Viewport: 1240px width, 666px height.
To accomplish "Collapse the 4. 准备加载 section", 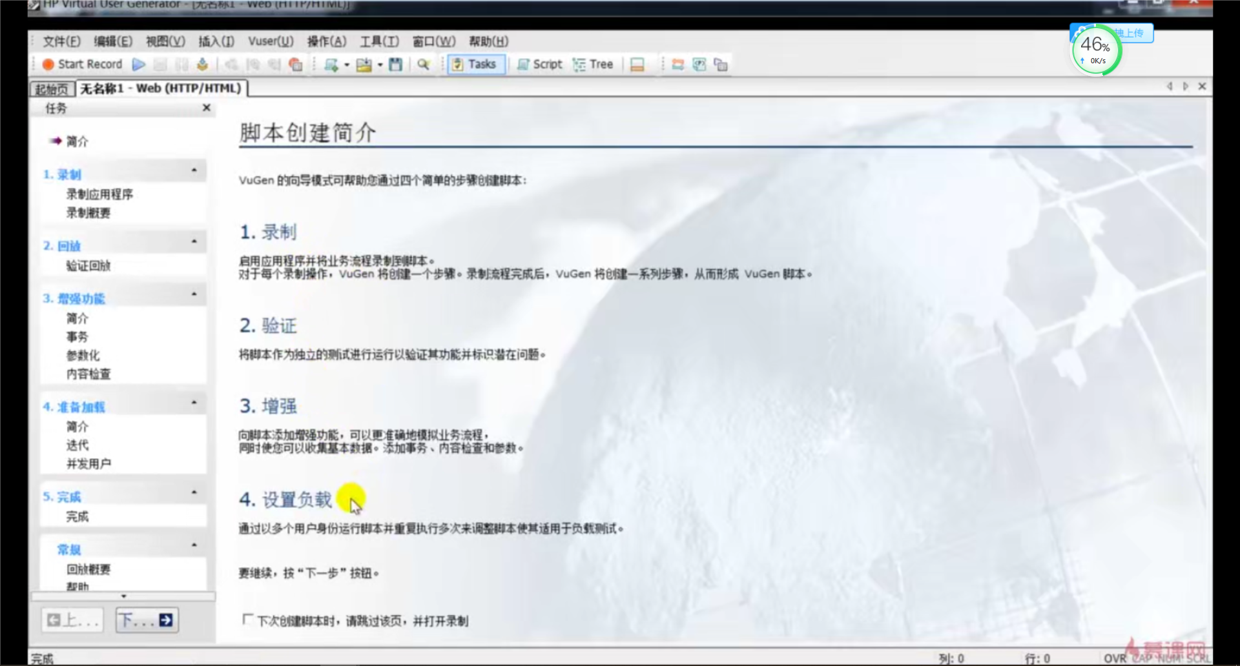I will pos(194,403).
